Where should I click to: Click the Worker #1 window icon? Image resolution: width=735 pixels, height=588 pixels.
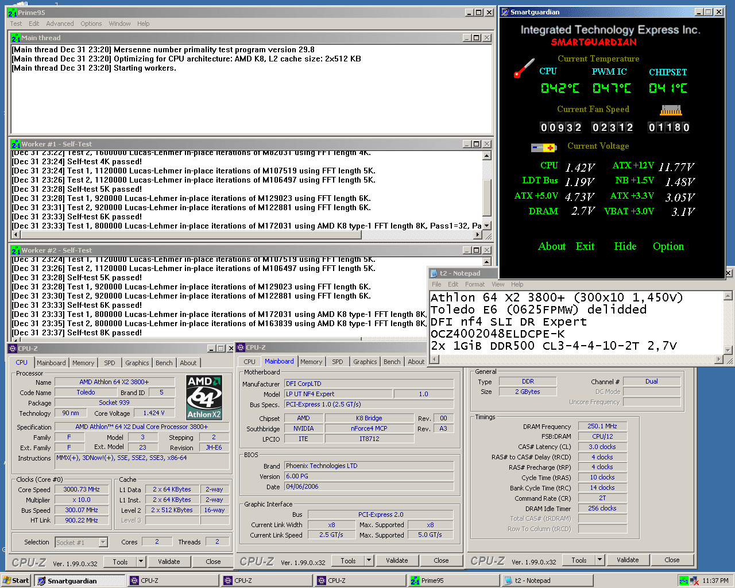pyautogui.click(x=16, y=144)
